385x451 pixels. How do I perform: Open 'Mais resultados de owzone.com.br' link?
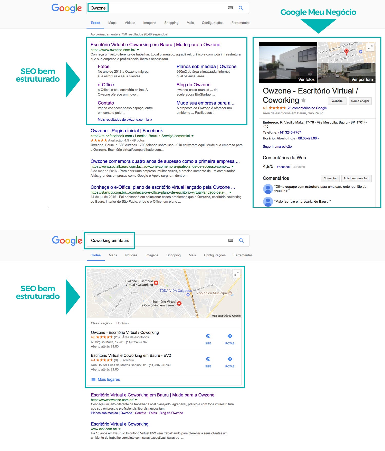[125, 120]
